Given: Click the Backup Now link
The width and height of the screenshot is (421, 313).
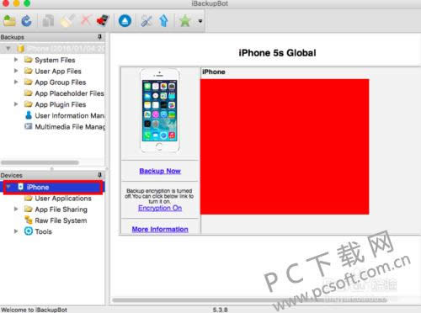Looking at the screenshot, I should tap(160, 171).
